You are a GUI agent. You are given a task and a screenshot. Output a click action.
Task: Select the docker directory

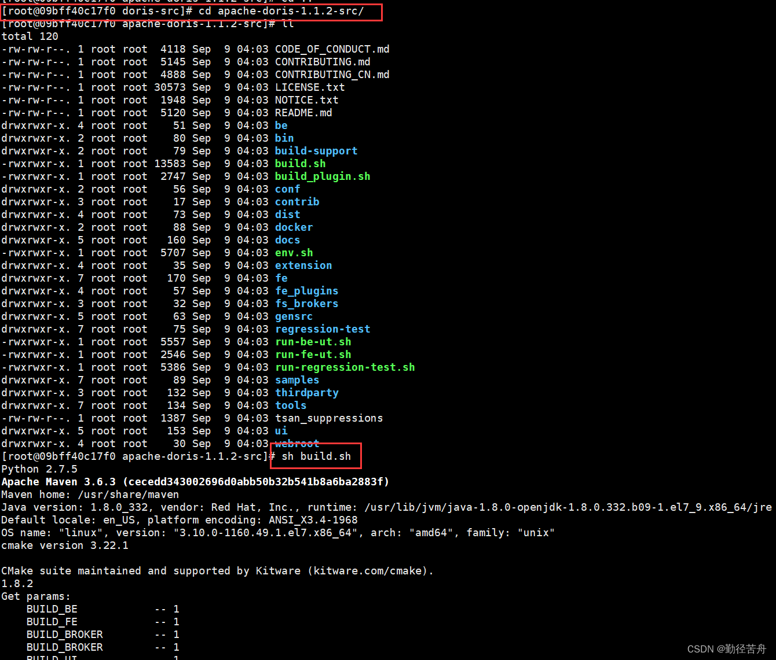pyautogui.click(x=293, y=227)
